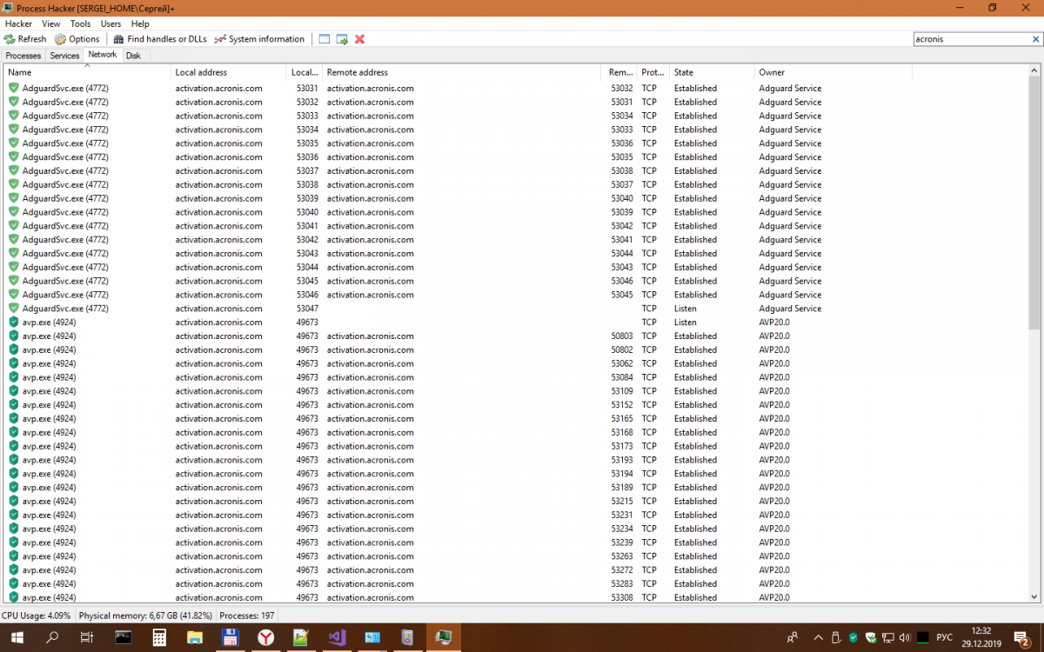Screen dimensions: 1044x652
Task: Click the taskbar search icon
Action: 52,638
